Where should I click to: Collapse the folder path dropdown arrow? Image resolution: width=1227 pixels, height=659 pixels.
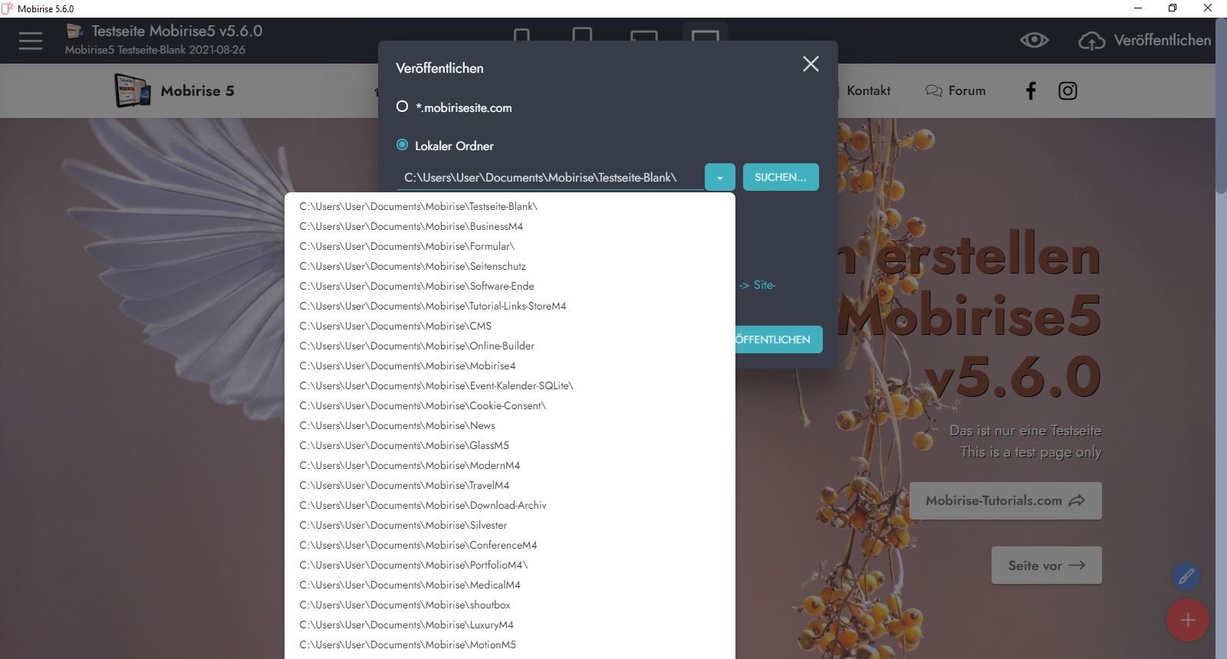(719, 178)
